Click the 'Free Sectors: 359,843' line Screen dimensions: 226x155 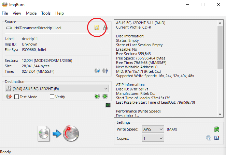pos(133,54)
